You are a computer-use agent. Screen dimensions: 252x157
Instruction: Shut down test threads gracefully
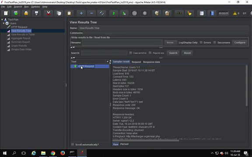145,13
